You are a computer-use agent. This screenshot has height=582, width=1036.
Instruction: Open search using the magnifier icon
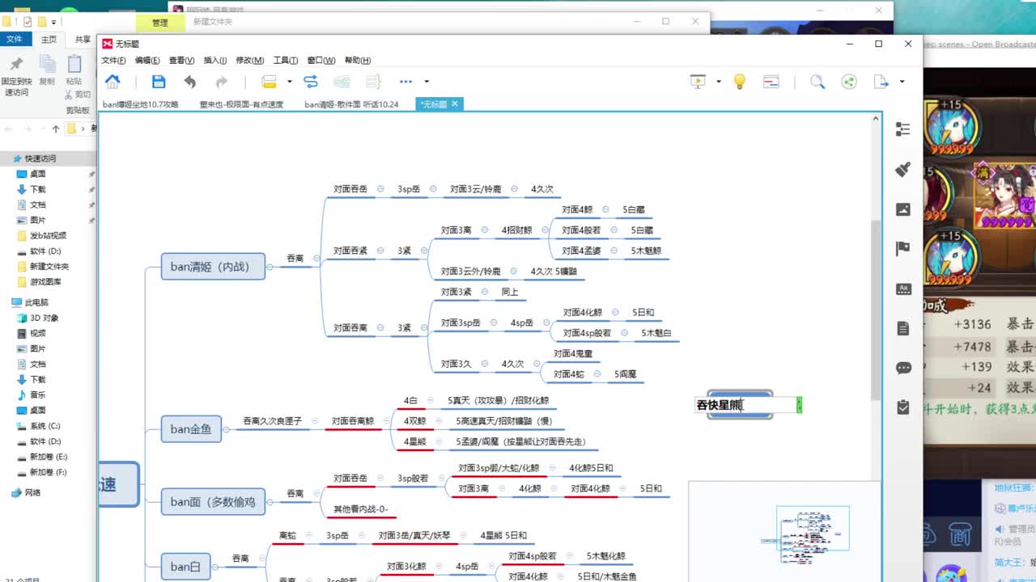pos(817,82)
